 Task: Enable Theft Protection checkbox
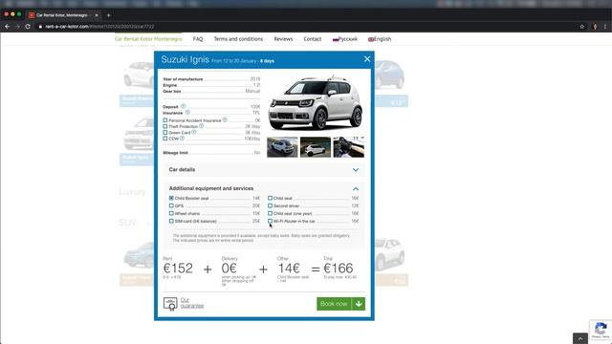tap(165, 126)
